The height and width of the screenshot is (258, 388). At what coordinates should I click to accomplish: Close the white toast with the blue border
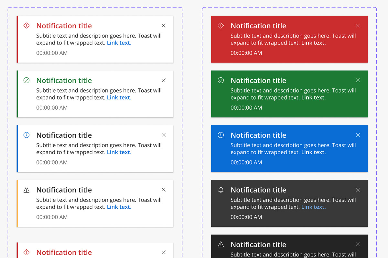pyautogui.click(x=163, y=135)
